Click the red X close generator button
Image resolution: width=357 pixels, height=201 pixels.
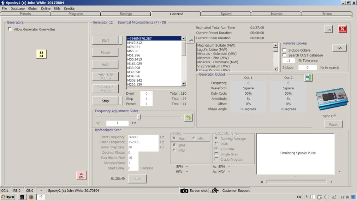click(343, 29)
